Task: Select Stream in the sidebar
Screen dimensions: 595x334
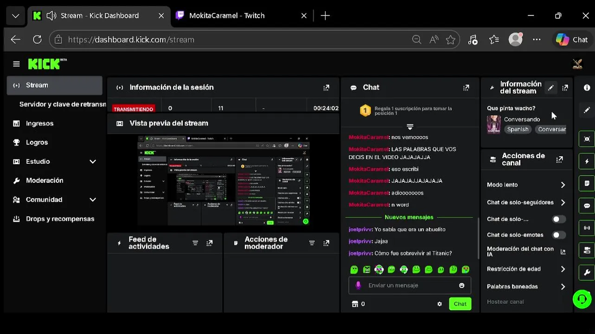Action: [x=55, y=85]
